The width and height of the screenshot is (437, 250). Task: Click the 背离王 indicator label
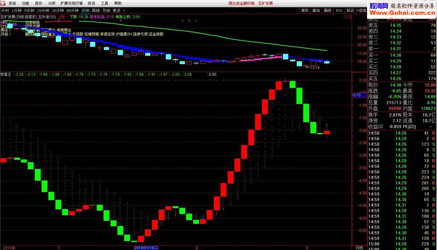point(6,74)
